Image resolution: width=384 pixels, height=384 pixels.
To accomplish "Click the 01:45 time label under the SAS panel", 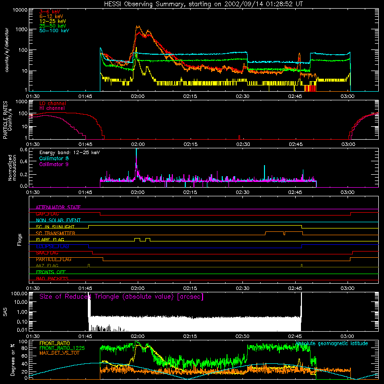I will 85,336.
